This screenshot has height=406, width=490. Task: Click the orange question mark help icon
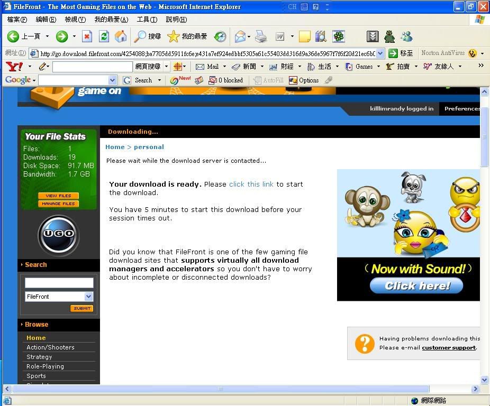point(365,344)
